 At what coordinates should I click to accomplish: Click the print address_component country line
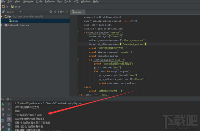click(110, 52)
